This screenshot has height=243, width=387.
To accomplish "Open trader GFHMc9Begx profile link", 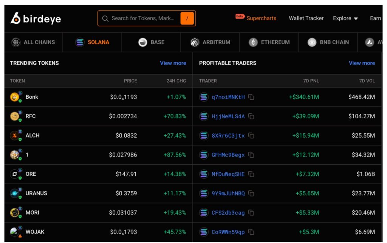I will pos(228,155).
